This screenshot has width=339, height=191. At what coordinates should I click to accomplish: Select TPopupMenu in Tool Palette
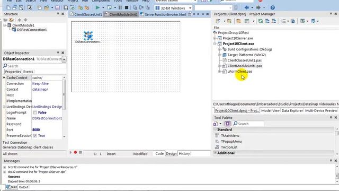coord(231,142)
